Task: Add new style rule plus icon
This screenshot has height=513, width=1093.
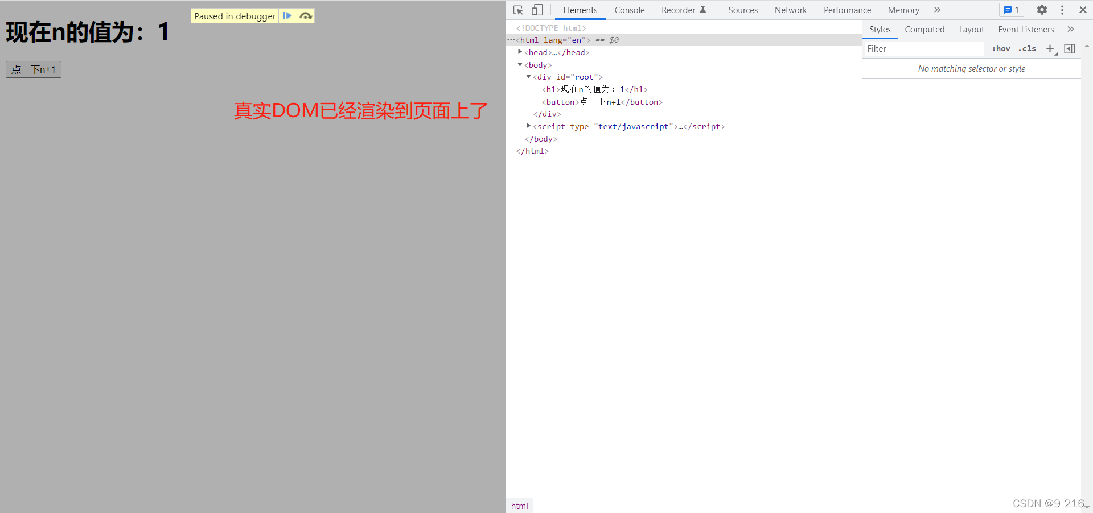Action: pyautogui.click(x=1050, y=48)
